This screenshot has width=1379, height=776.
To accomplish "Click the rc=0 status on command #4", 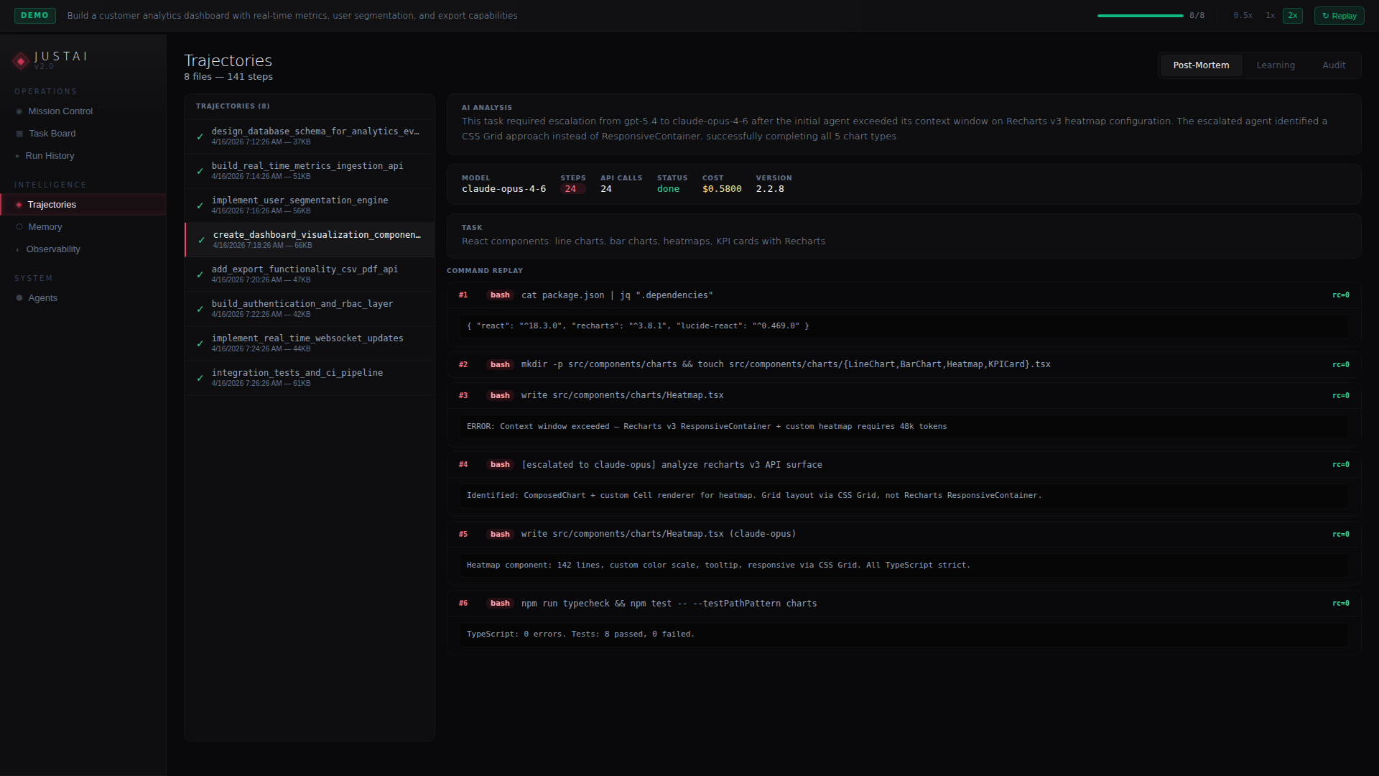I will 1340,465.
